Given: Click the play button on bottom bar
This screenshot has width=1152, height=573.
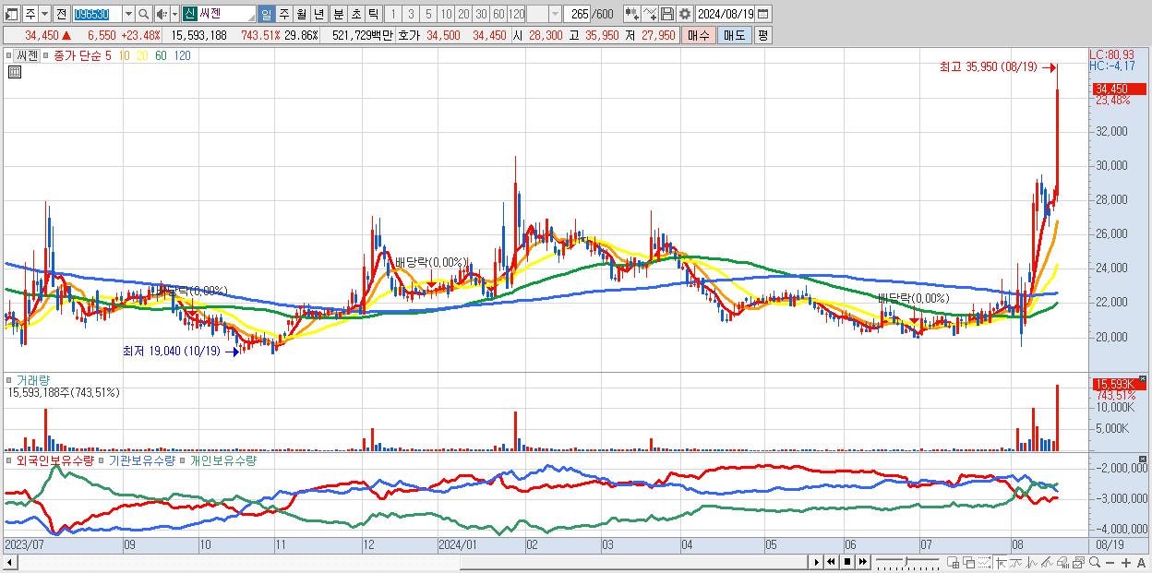Looking at the screenshot, I should tap(816, 562).
